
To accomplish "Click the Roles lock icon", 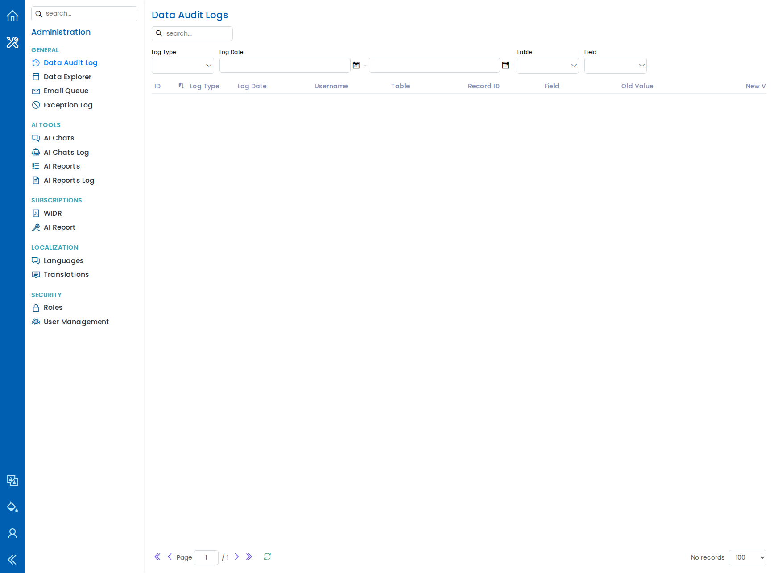I will click(x=36, y=308).
